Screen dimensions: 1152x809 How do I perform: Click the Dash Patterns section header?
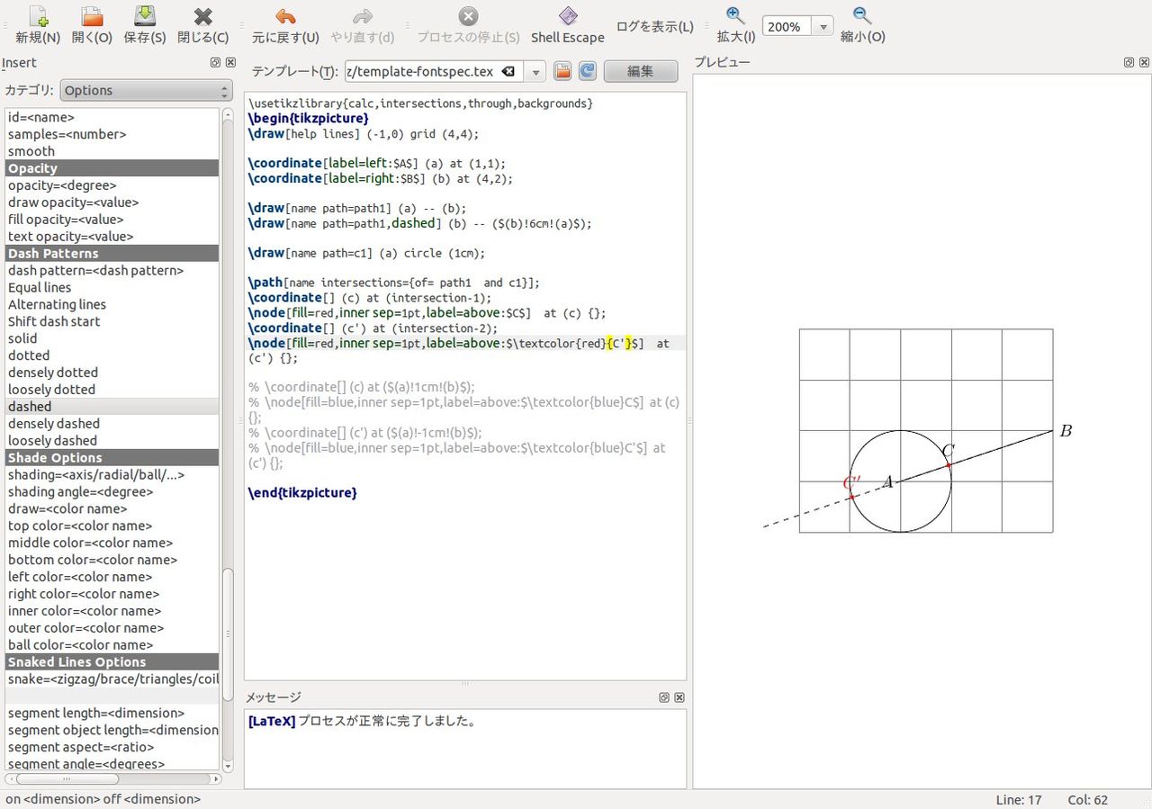(x=112, y=254)
